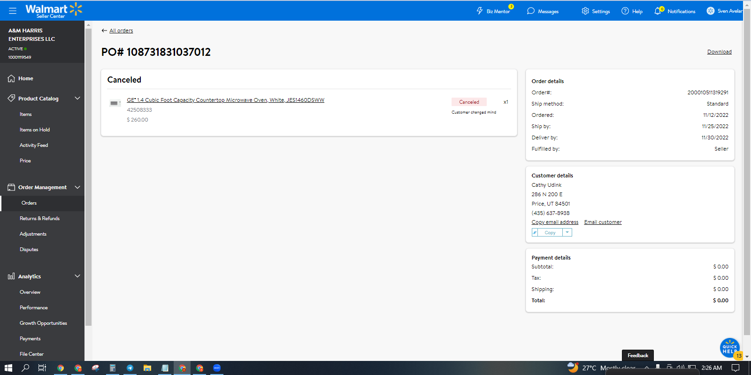Click customer phone (435) 637-8938

click(551, 213)
